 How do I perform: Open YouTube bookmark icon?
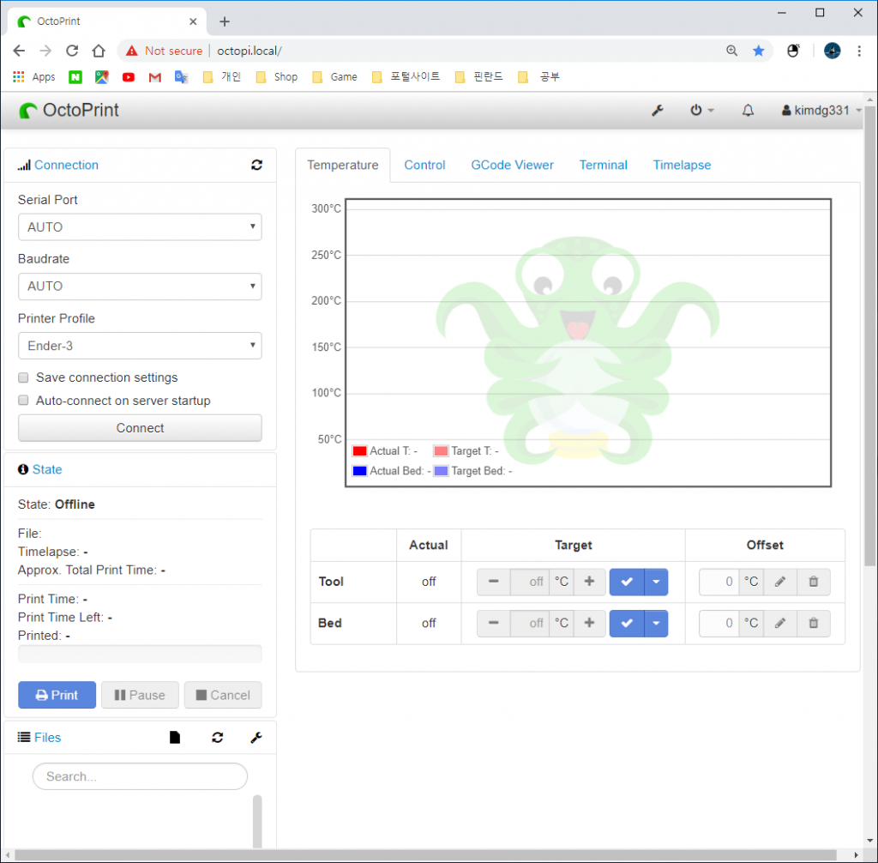[x=129, y=76]
